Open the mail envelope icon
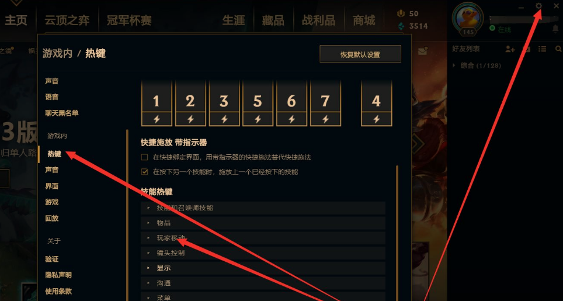563x301 pixels. pos(423,51)
